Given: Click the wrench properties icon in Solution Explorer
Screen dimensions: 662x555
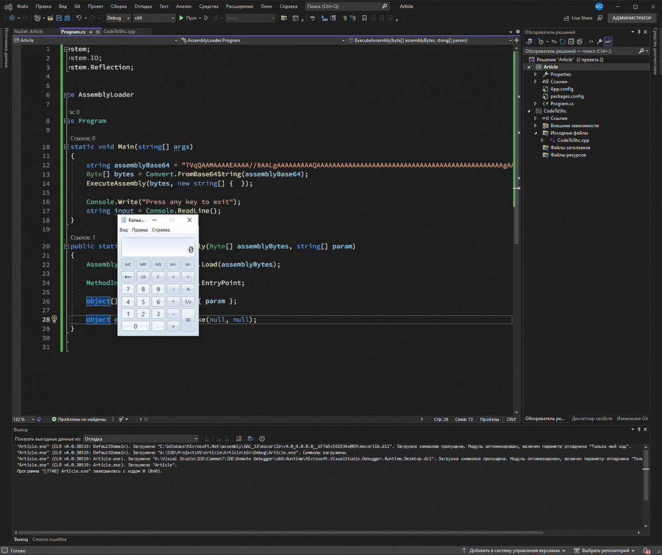Looking at the screenshot, I should coord(598,41).
